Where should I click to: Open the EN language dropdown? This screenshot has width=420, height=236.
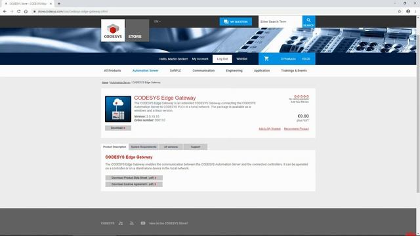click(157, 22)
